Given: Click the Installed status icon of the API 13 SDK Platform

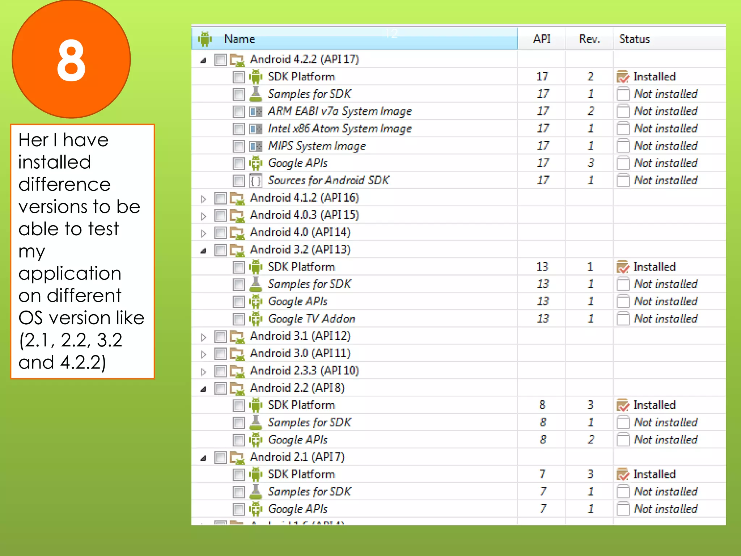Looking at the screenshot, I should pyautogui.click(x=623, y=267).
